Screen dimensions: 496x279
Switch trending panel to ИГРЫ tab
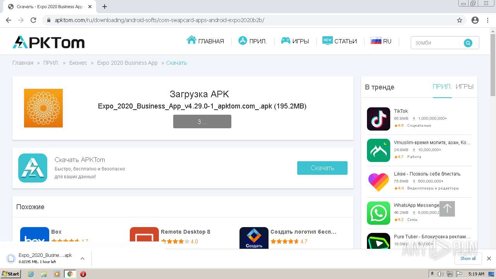coord(465,87)
